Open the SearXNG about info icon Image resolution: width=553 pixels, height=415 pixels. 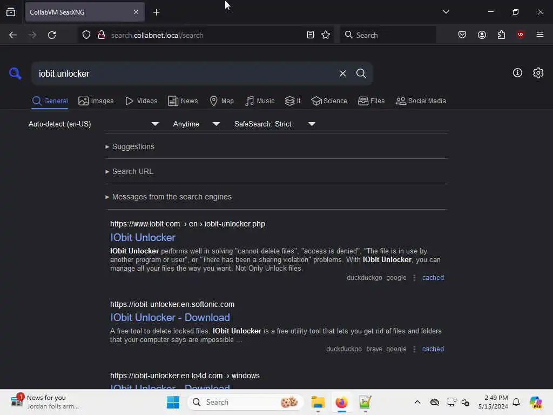pos(517,73)
